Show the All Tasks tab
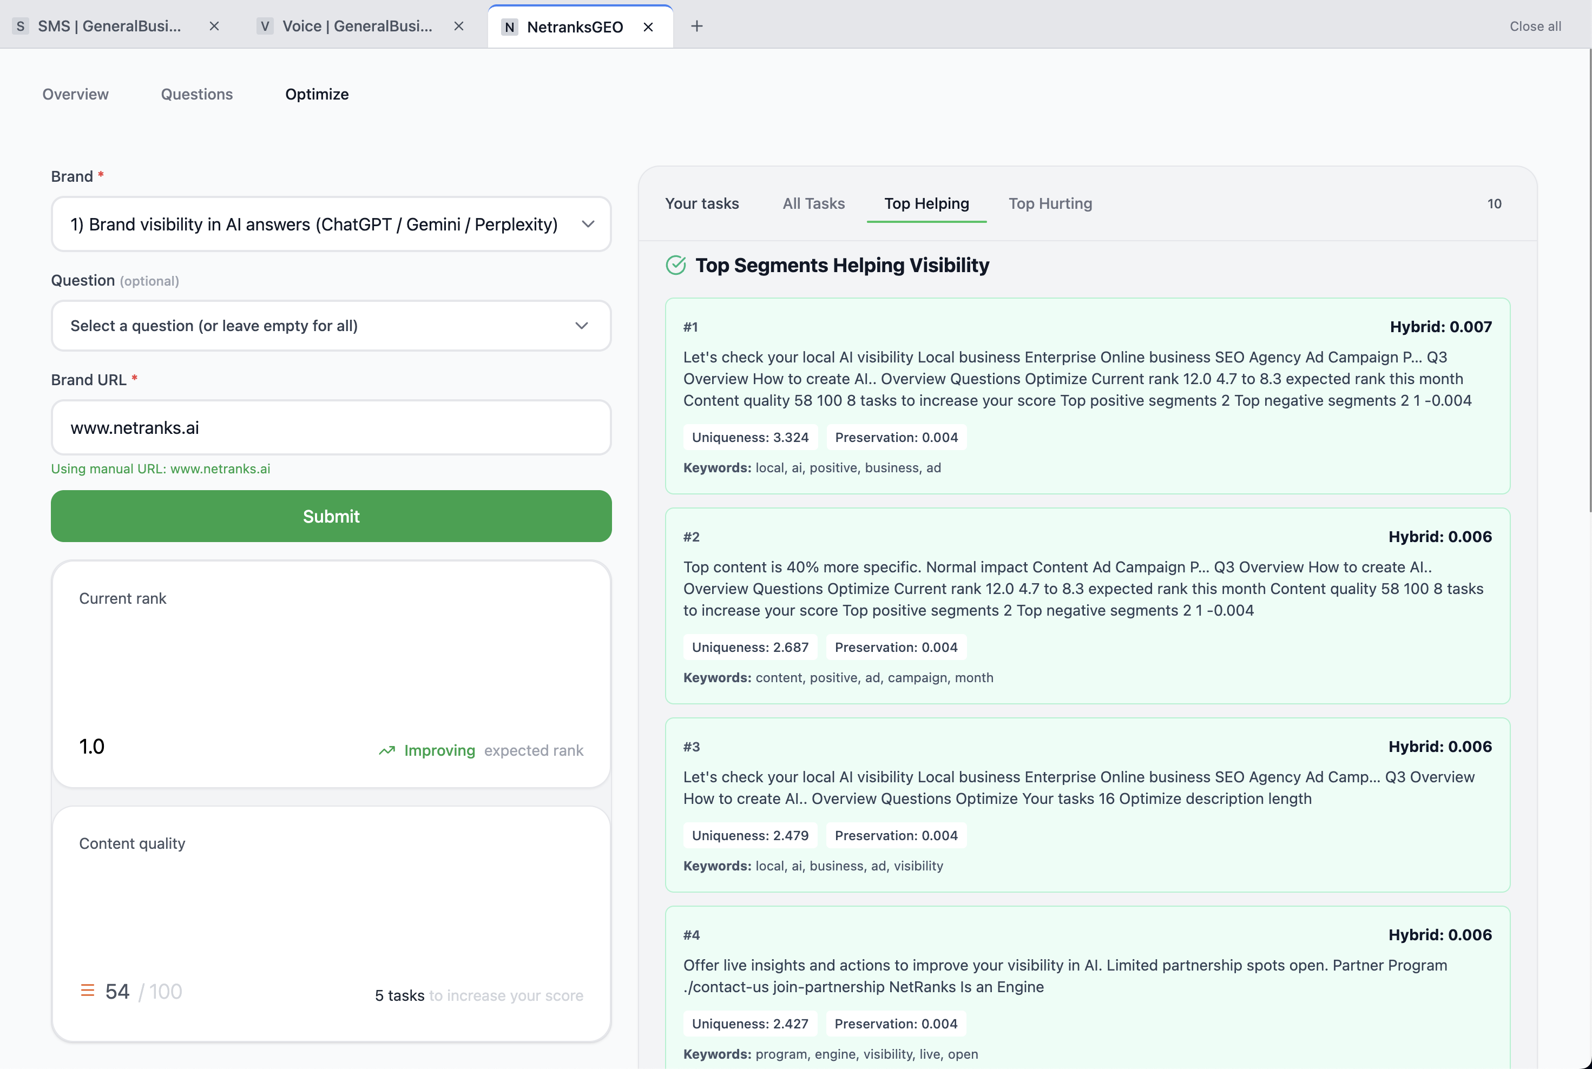Image resolution: width=1592 pixels, height=1069 pixels. (813, 203)
